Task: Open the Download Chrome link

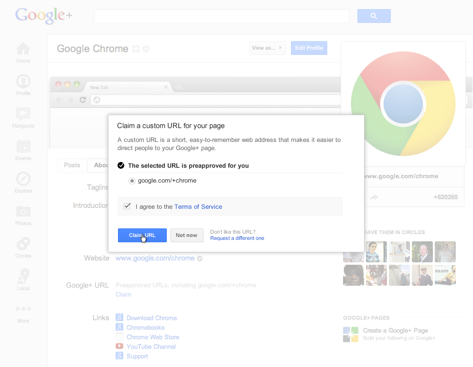Action: click(152, 318)
